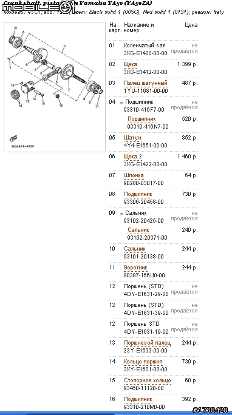Open the Шатун part link
This screenshot has height=415, width=232.
132,138
